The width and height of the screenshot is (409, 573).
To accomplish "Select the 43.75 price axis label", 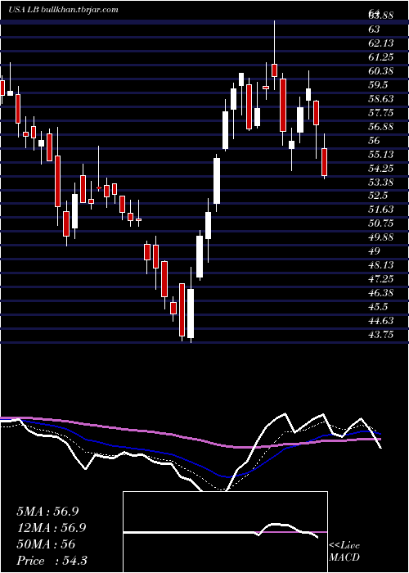I will 381,334.
